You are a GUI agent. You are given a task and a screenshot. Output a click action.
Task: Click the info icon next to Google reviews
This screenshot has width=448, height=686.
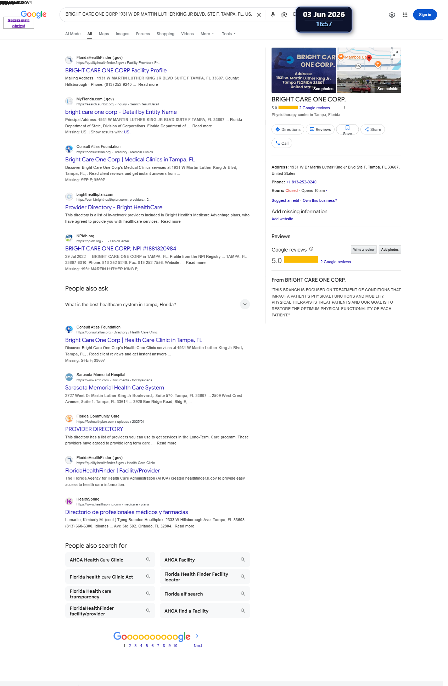tap(311, 249)
